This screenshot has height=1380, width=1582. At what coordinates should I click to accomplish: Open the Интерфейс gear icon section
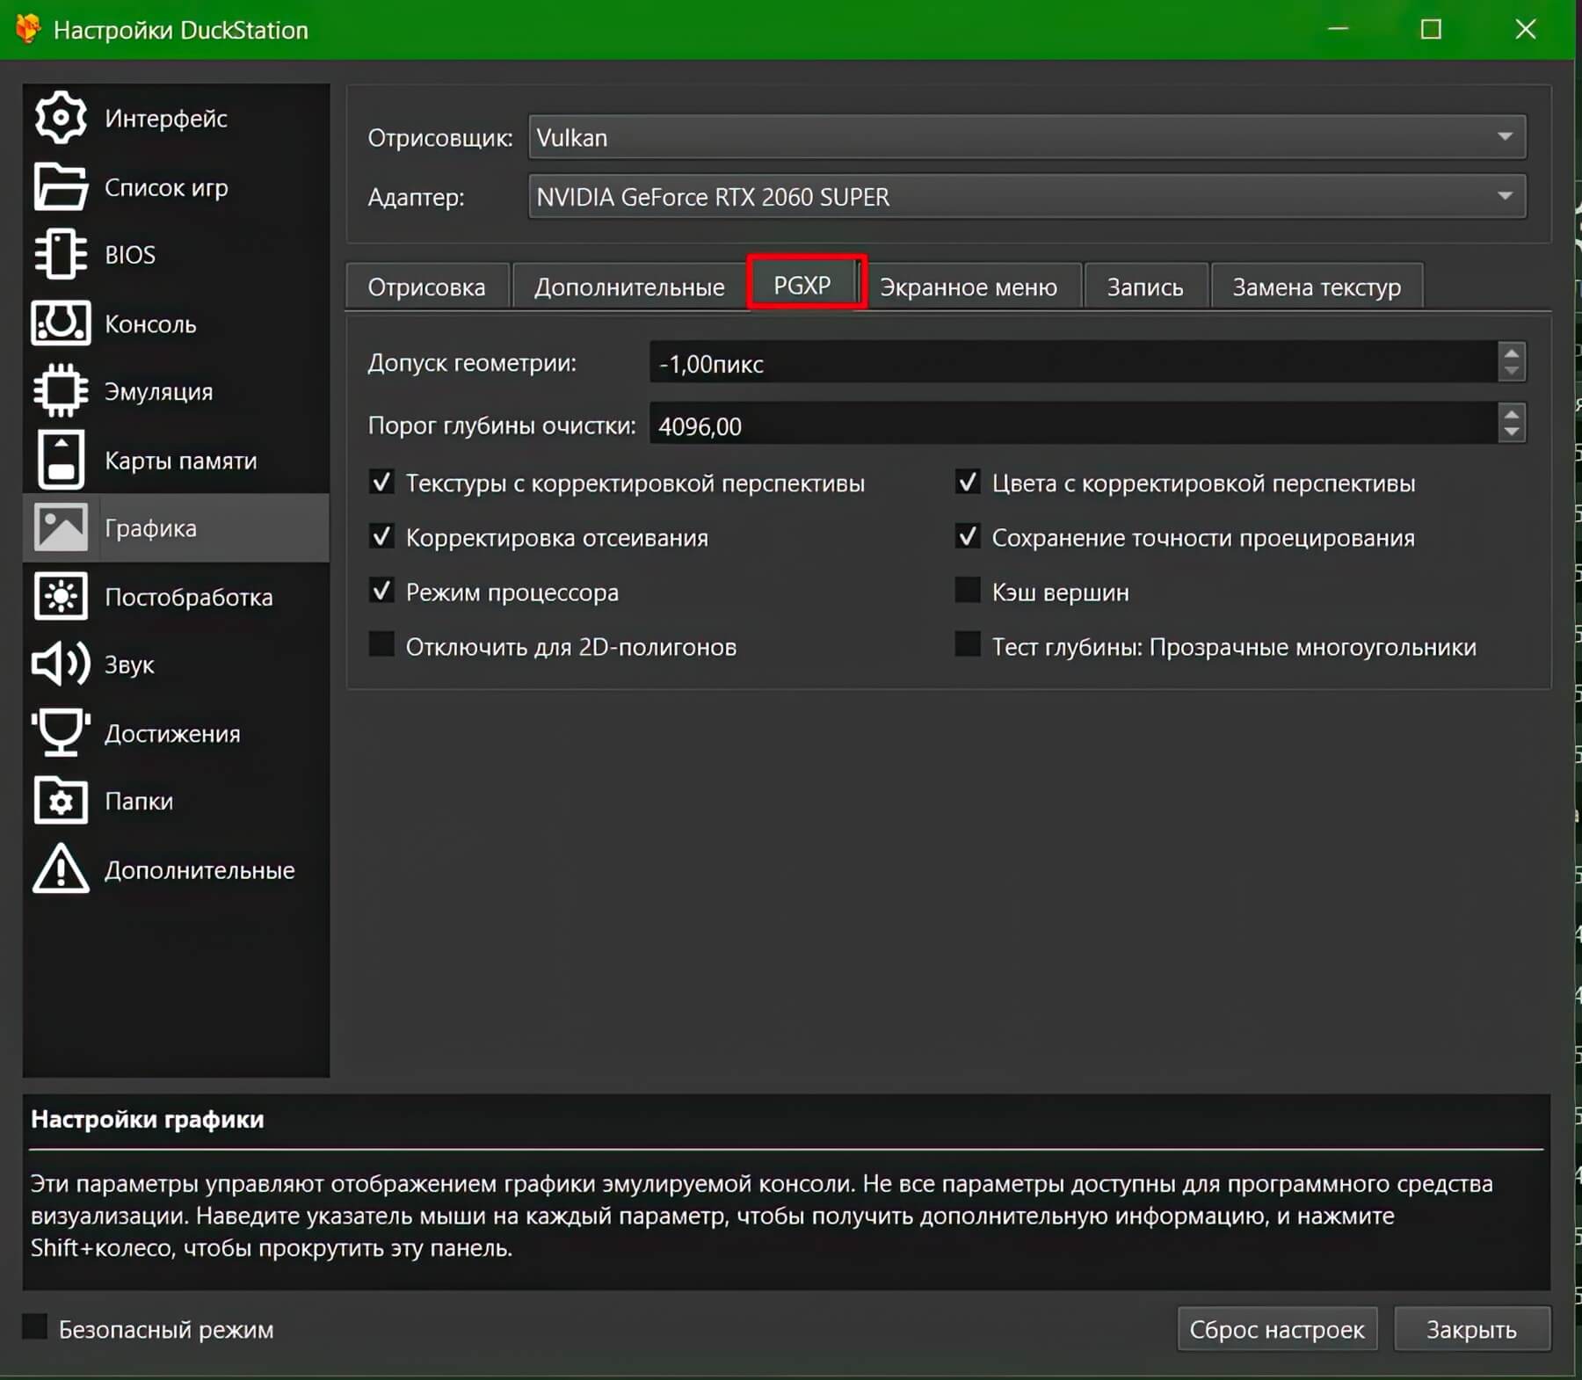pos(61,118)
